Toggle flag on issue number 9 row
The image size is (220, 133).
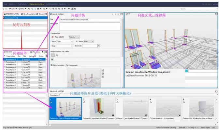[x=4, y=80]
